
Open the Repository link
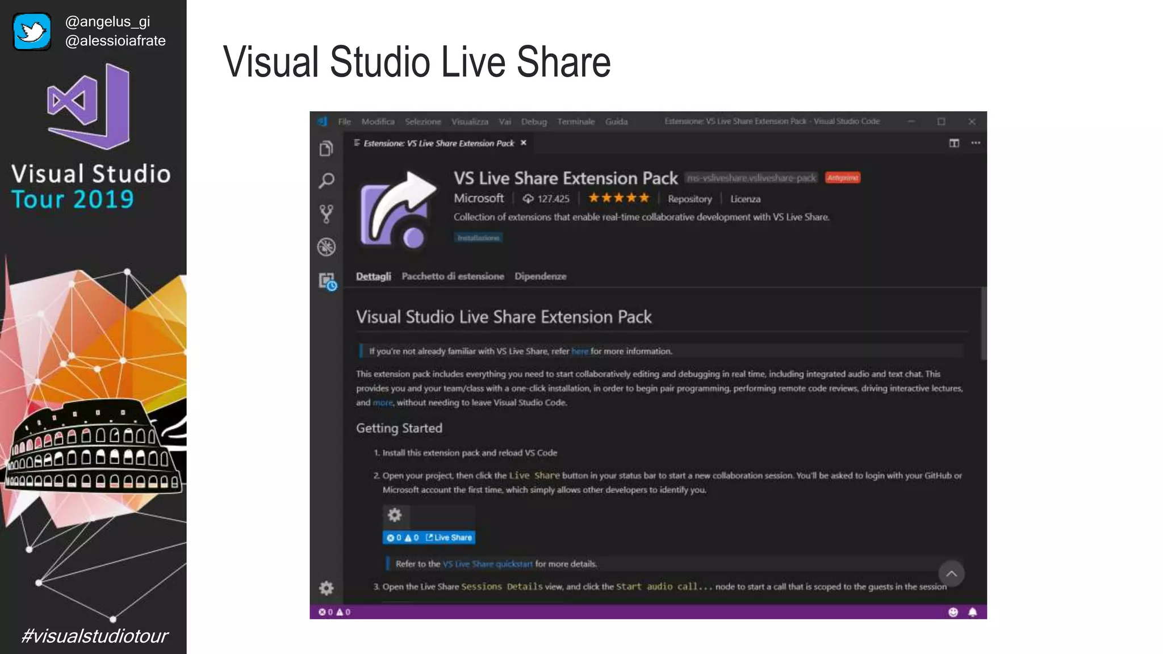tap(689, 199)
